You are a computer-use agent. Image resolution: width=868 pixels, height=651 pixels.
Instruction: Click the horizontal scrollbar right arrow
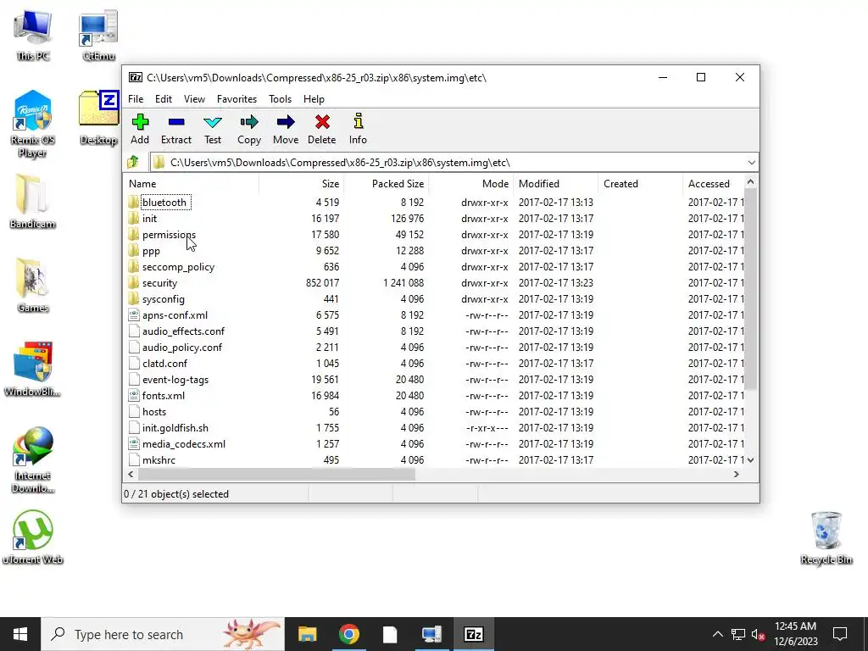coord(737,475)
